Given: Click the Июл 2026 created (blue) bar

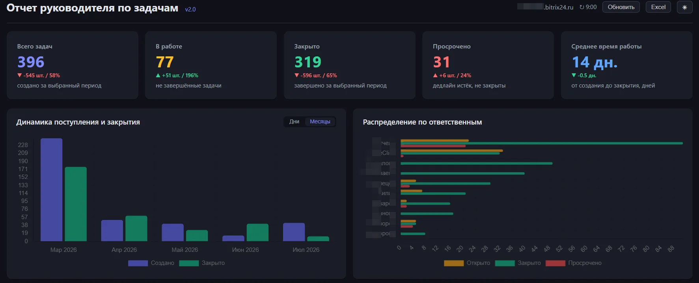Looking at the screenshot, I should (294, 232).
